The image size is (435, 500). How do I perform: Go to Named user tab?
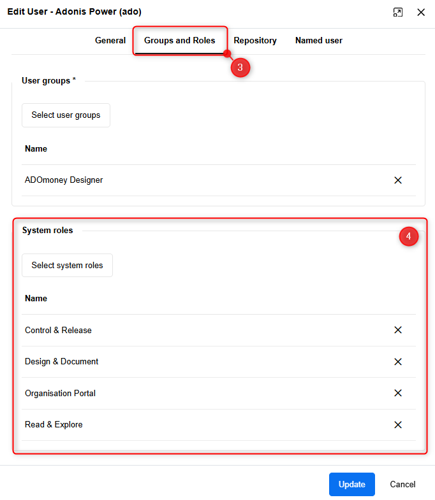tap(319, 41)
